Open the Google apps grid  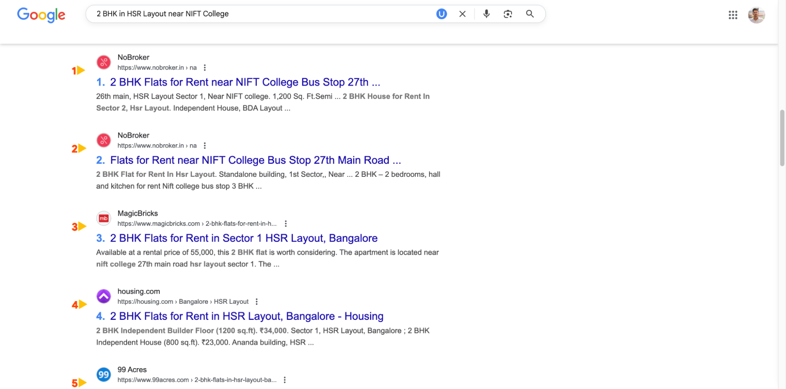tap(733, 15)
